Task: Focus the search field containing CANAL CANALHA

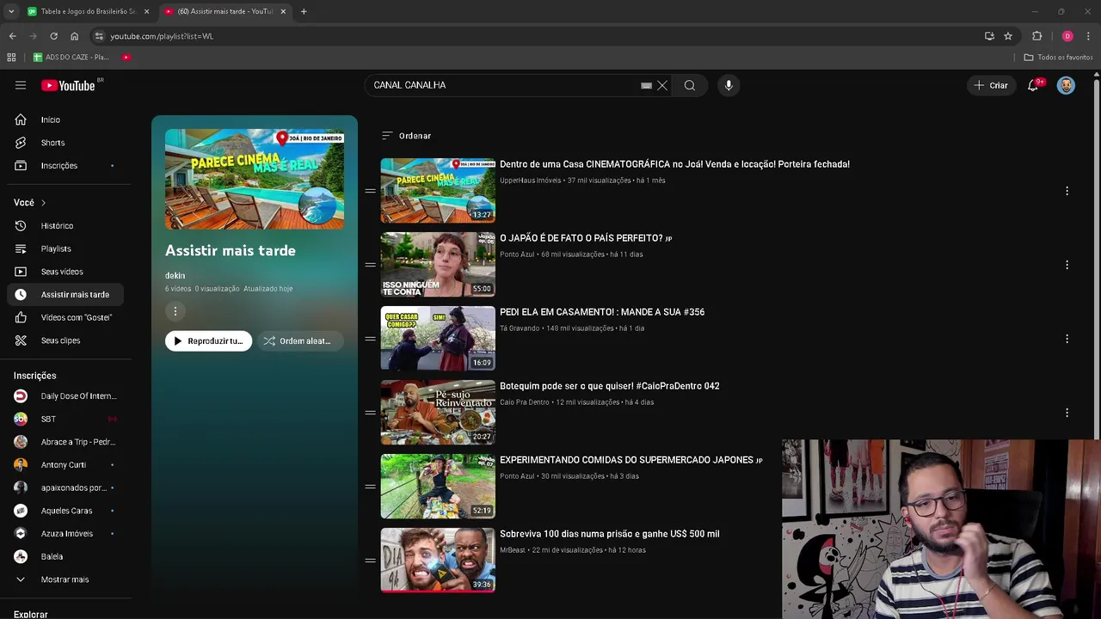Action: pyautogui.click(x=503, y=85)
